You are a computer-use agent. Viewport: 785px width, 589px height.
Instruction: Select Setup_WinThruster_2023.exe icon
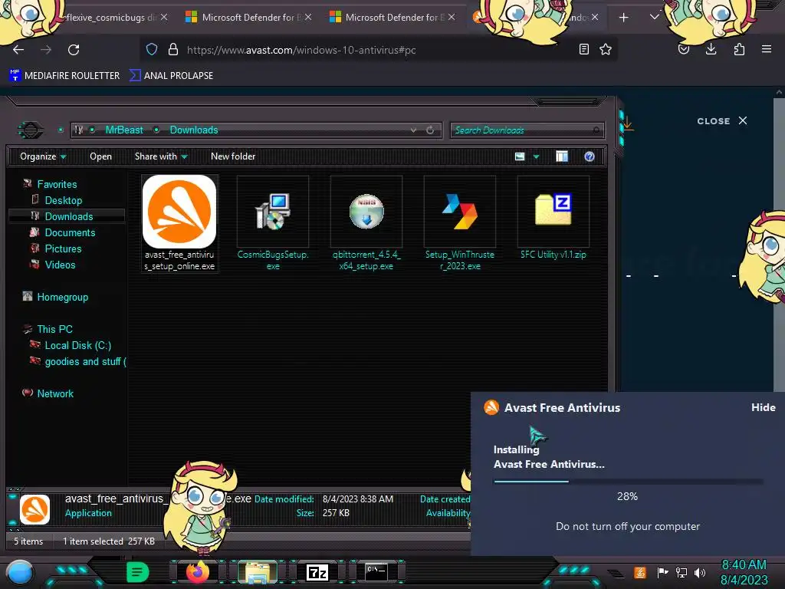coord(460,212)
